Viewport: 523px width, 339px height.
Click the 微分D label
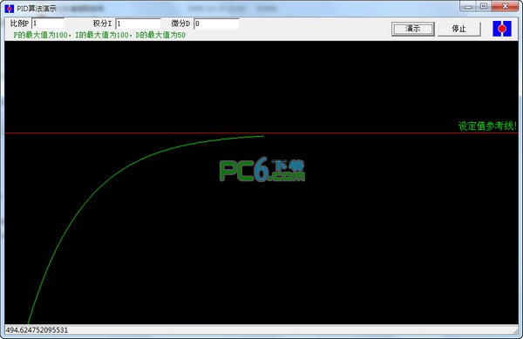(180, 24)
